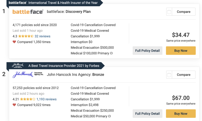This screenshot has height=121, width=202.
Task: View Full Policy Detail for battleface plan
Action: pos(147,51)
